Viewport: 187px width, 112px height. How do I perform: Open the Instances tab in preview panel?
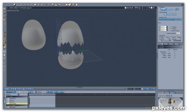click(167, 93)
